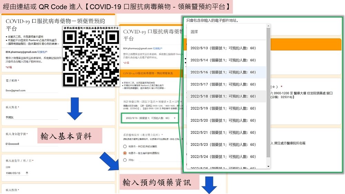Click the 看診醫療院所 question label

coord(143,135)
